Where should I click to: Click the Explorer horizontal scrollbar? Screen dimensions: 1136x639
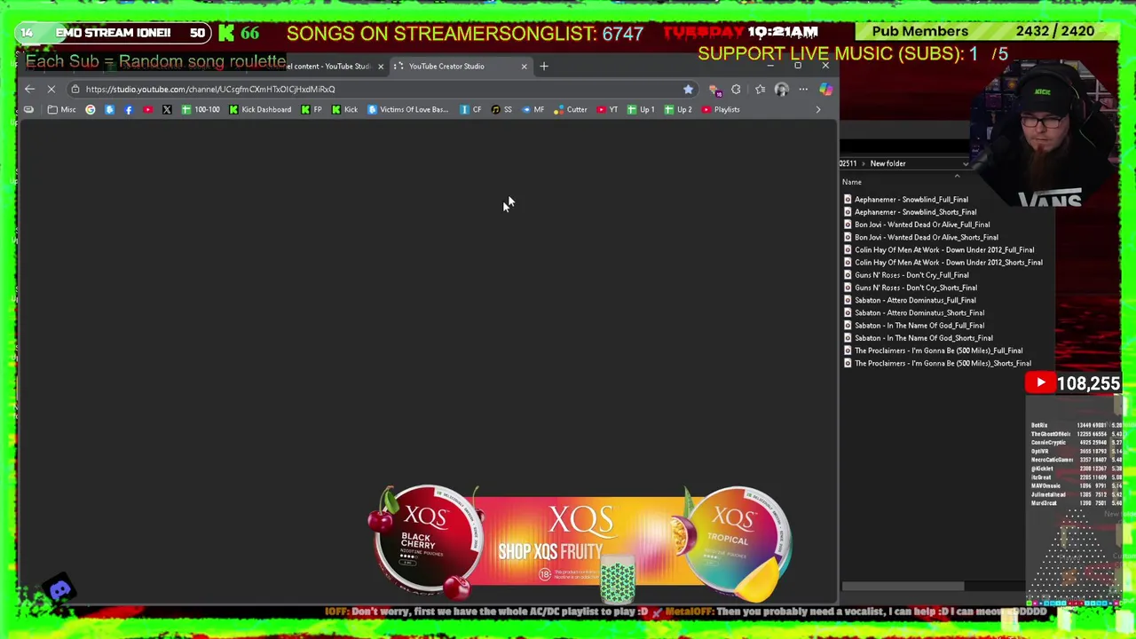903,586
